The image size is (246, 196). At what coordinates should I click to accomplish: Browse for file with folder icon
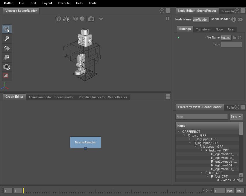[234, 38]
